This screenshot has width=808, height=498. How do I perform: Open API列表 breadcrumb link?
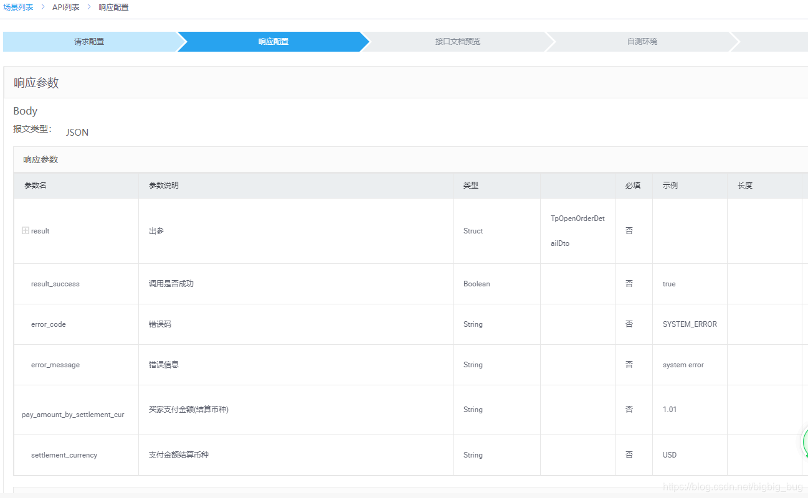tap(66, 7)
